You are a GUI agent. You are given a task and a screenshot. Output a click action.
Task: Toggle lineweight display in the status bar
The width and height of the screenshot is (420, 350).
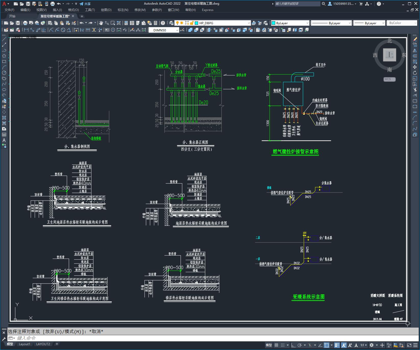click(x=337, y=345)
